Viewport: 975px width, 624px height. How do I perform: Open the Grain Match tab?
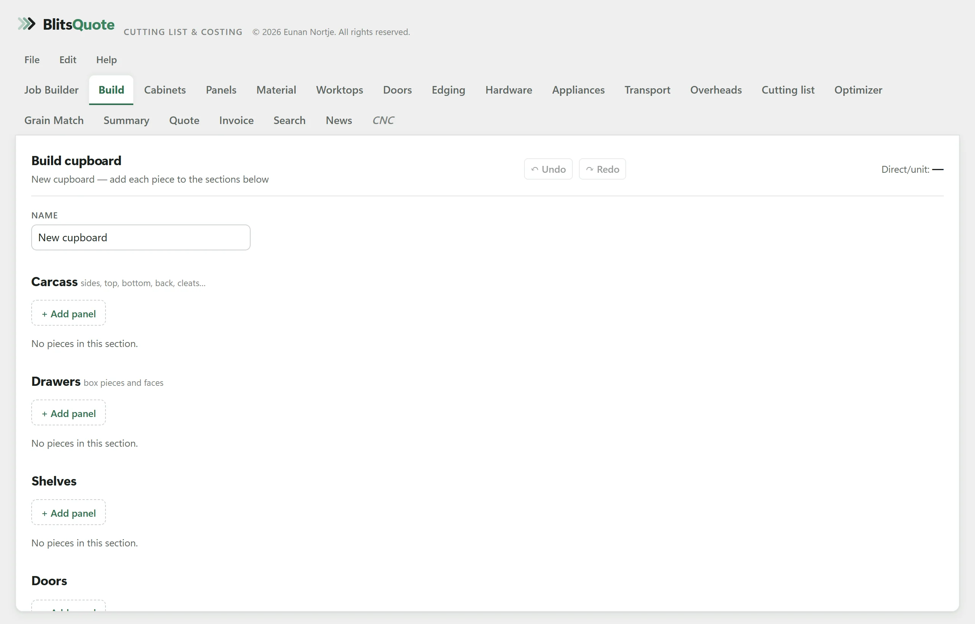pos(54,120)
